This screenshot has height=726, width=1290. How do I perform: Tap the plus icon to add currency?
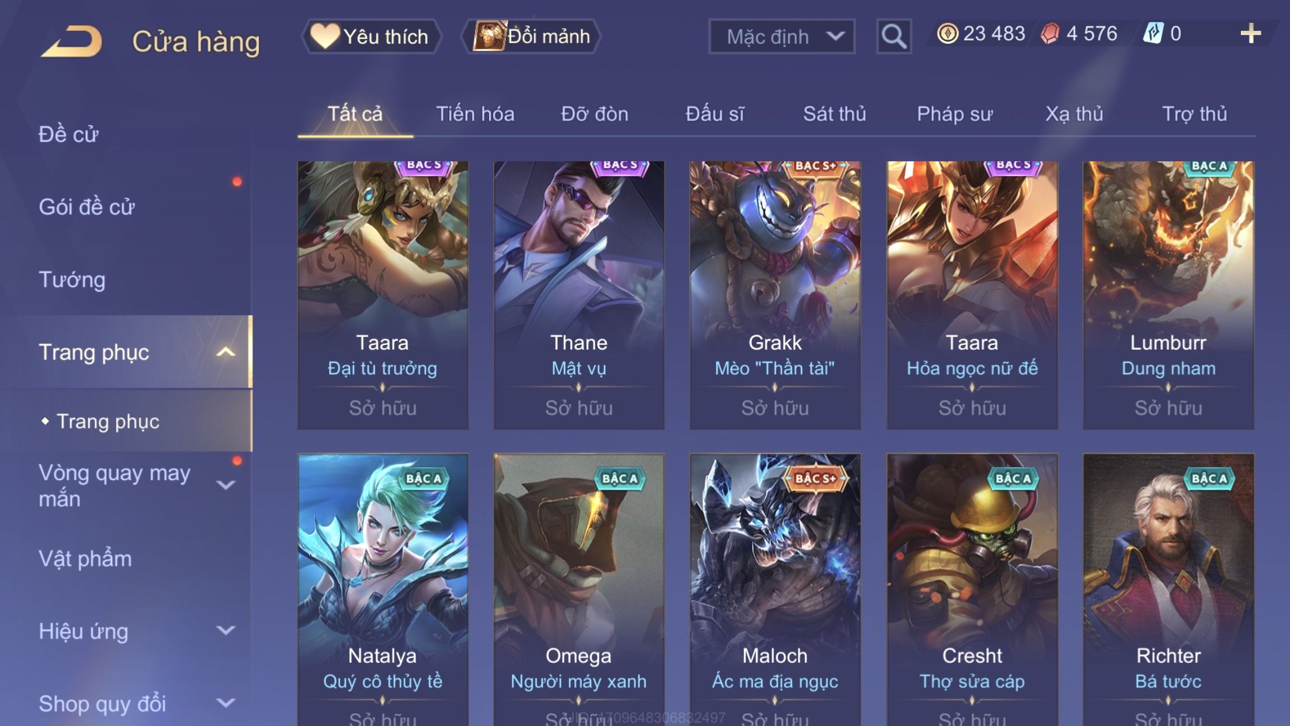pyautogui.click(x=1250, y=34)
